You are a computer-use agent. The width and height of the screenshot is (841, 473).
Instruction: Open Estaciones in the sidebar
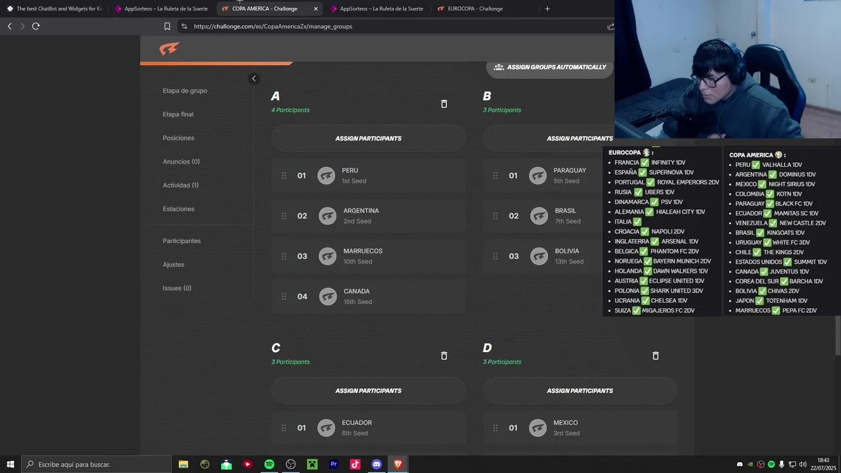179,209
